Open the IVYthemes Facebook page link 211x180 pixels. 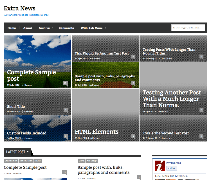[x=174, y=163]
